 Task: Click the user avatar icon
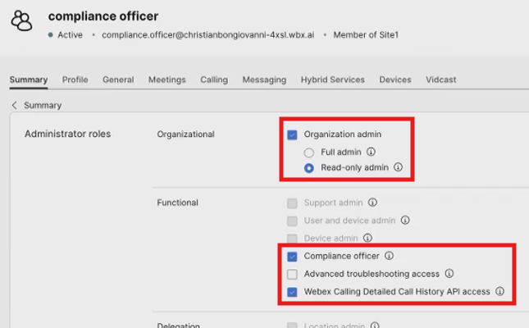[22, 22]
